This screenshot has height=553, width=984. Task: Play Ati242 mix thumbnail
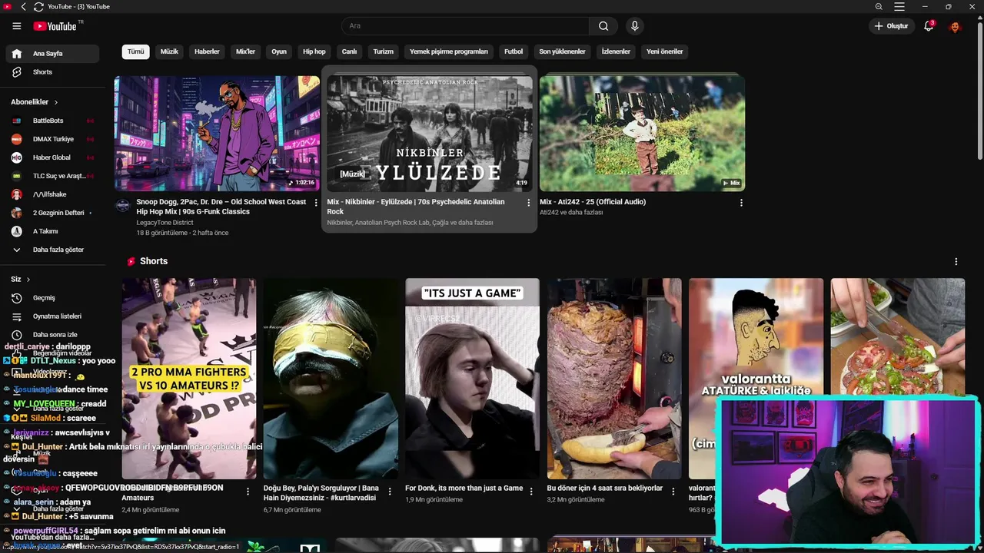point(642,134)
